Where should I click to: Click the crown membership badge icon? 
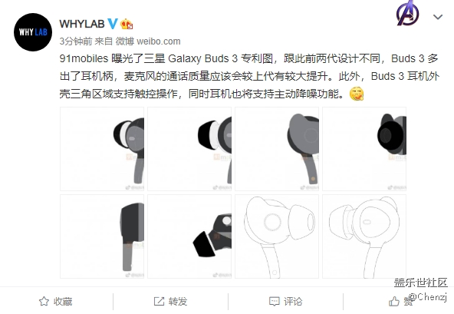[x=127, y=24]
